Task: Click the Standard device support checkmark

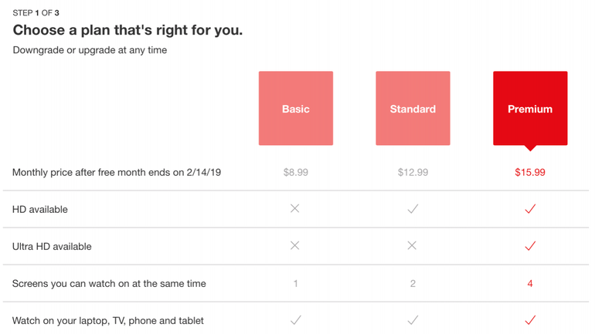Action: click(x=413, y=319)
